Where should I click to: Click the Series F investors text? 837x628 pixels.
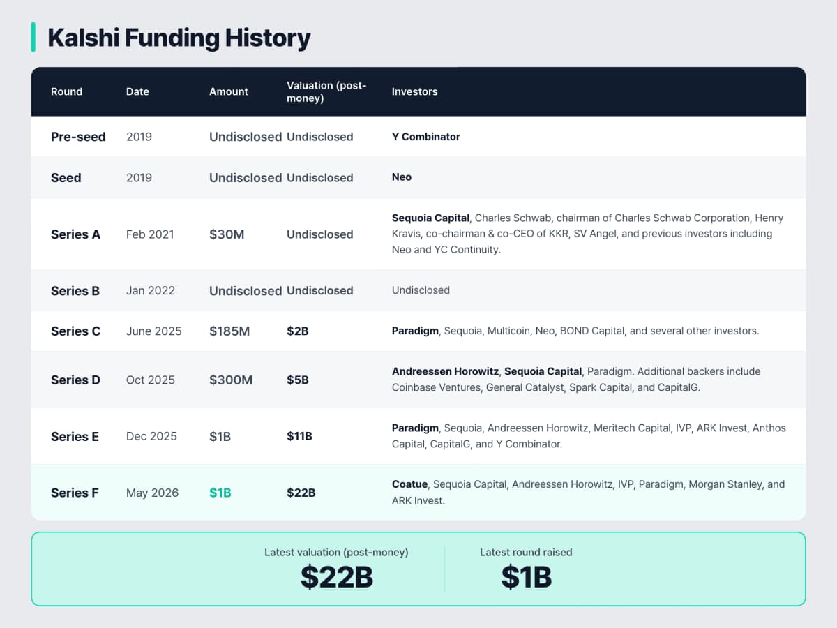pyautogui.click(x=588, y=493)
